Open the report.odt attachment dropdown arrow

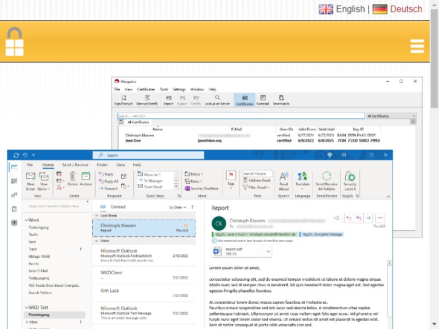pyautogui.click(x=268, y=251)
